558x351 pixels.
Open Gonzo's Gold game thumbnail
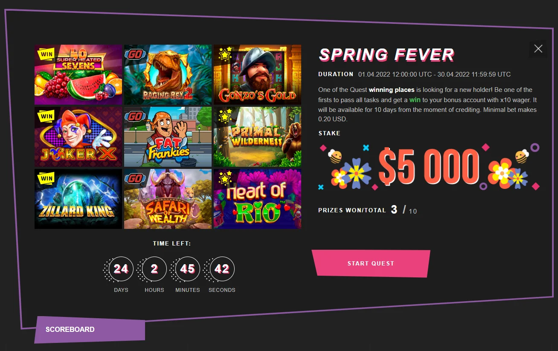258,74
